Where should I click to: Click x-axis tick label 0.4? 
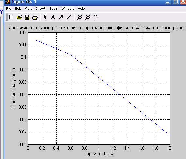point(56,148)
